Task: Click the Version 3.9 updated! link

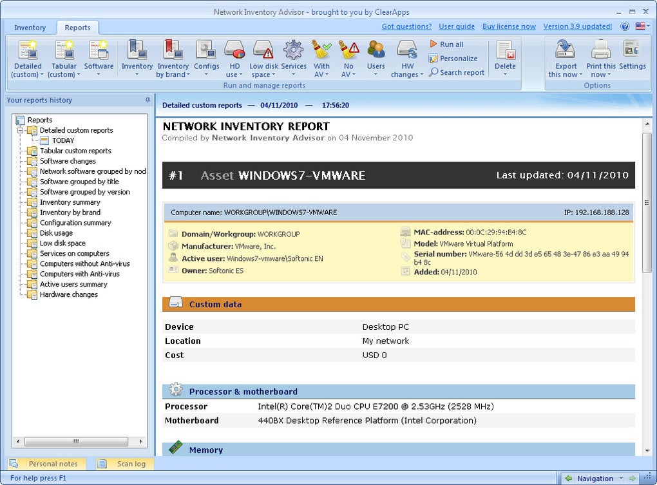Action: coord(578,26)
